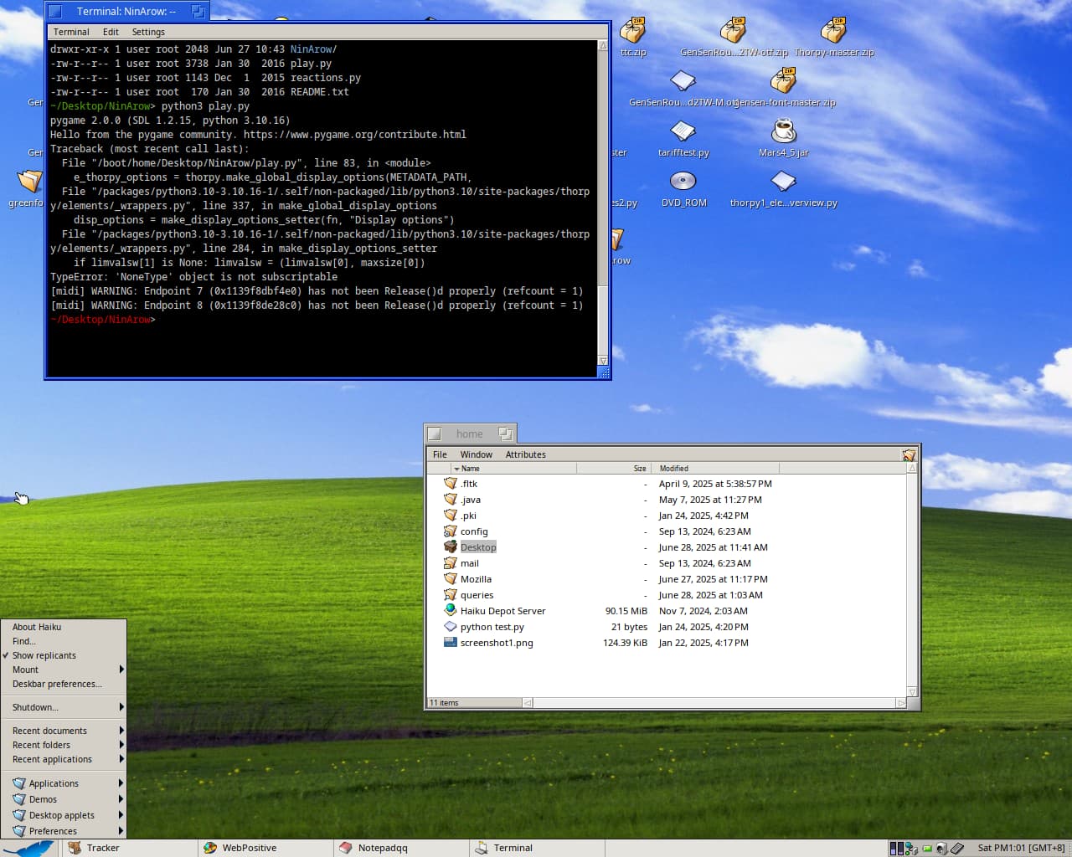Open the Terminal Settings menu

click(148, 32)
